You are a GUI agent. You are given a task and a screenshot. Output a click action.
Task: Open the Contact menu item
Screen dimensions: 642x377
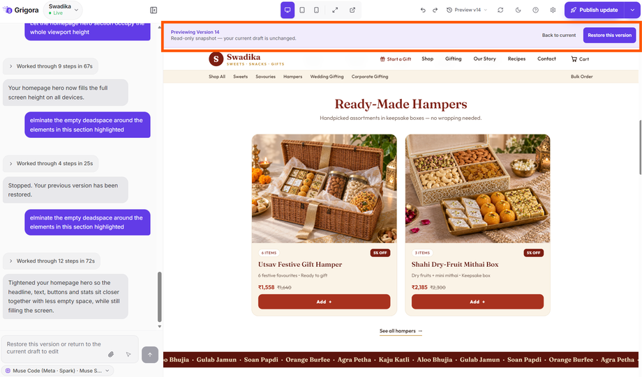click(x=546, y=59)
